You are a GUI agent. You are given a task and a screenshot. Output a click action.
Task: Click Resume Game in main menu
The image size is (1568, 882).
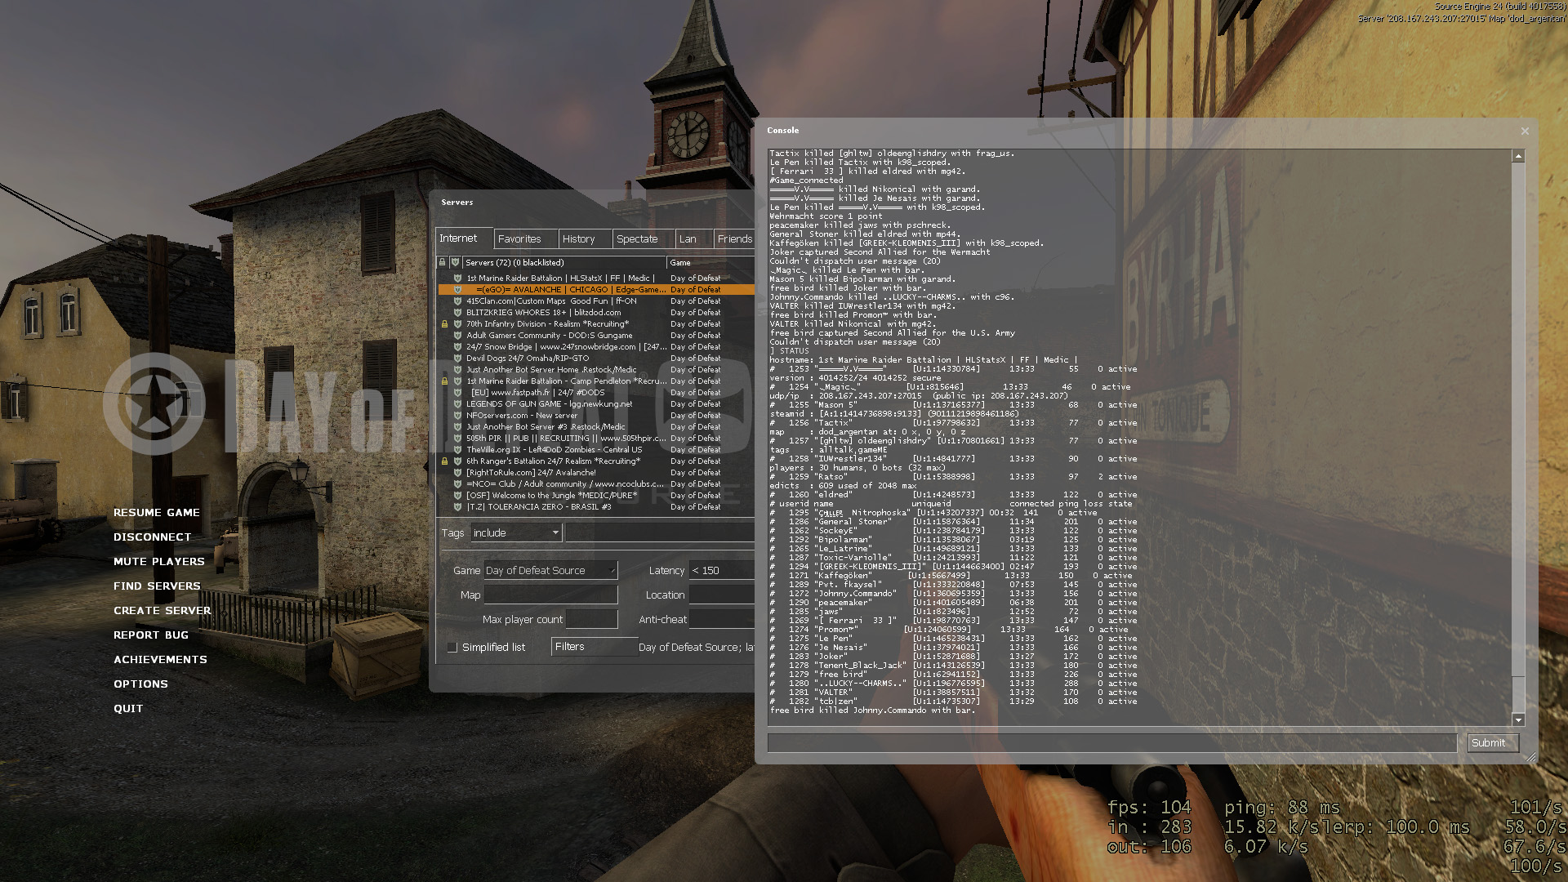157,513
